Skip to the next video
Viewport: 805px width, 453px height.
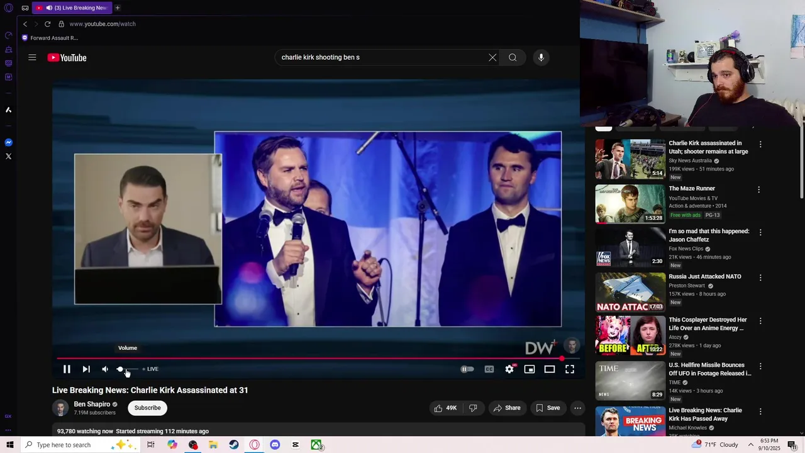[86, 369]
